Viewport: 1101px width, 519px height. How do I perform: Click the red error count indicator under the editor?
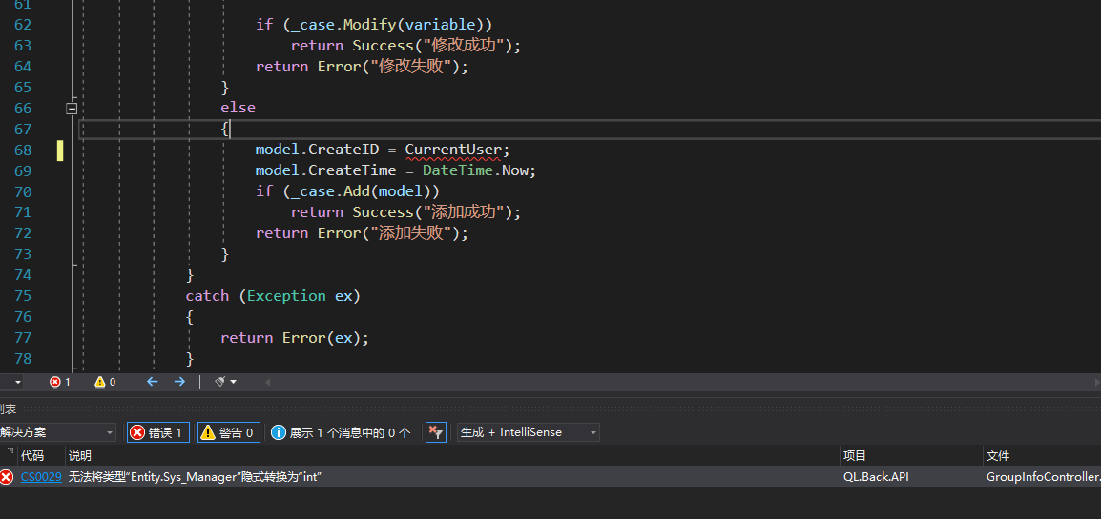click(x=60, y=382)
